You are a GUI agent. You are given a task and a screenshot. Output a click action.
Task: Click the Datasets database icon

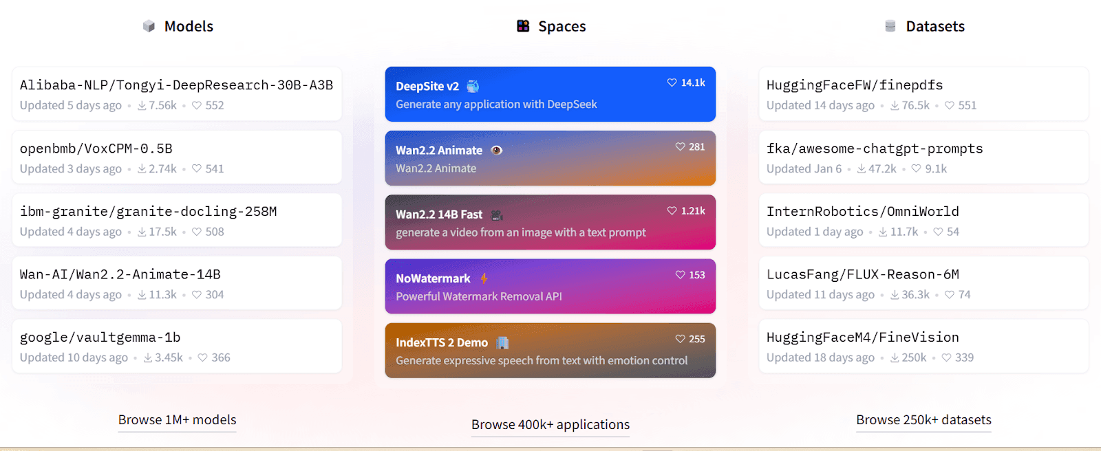pyautogui.click(x=890, y=26)
